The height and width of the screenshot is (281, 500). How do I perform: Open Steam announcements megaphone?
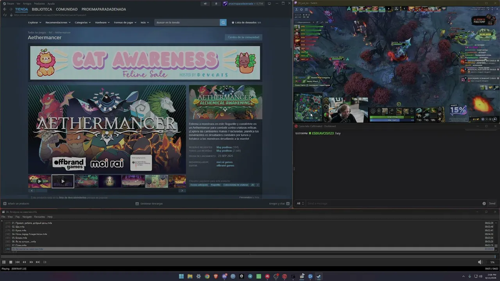tap(205, 4)
